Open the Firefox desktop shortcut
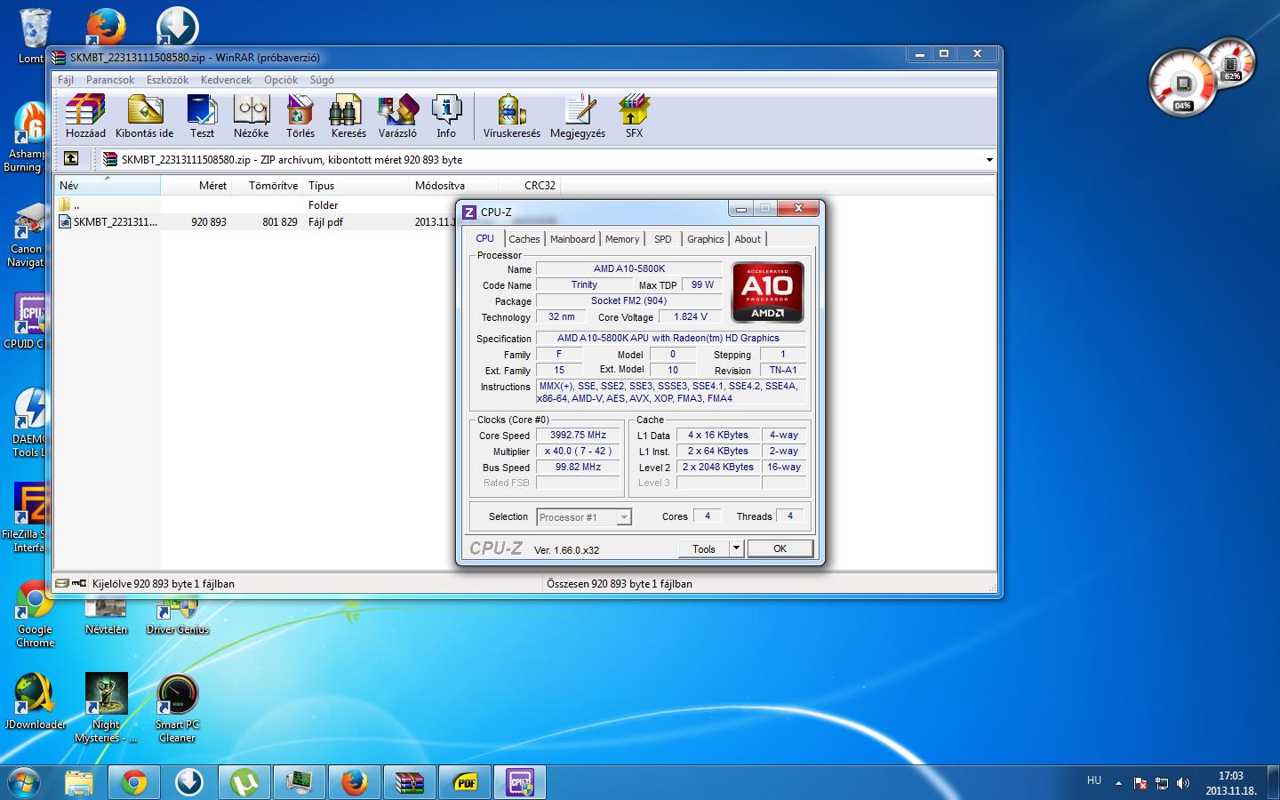The image size is (1280, 800). 106,27
